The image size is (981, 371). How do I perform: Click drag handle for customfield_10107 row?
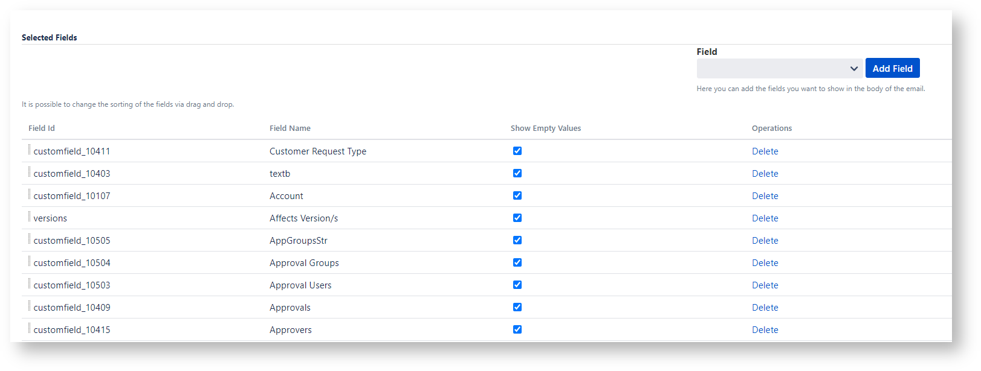pos(29,195)
